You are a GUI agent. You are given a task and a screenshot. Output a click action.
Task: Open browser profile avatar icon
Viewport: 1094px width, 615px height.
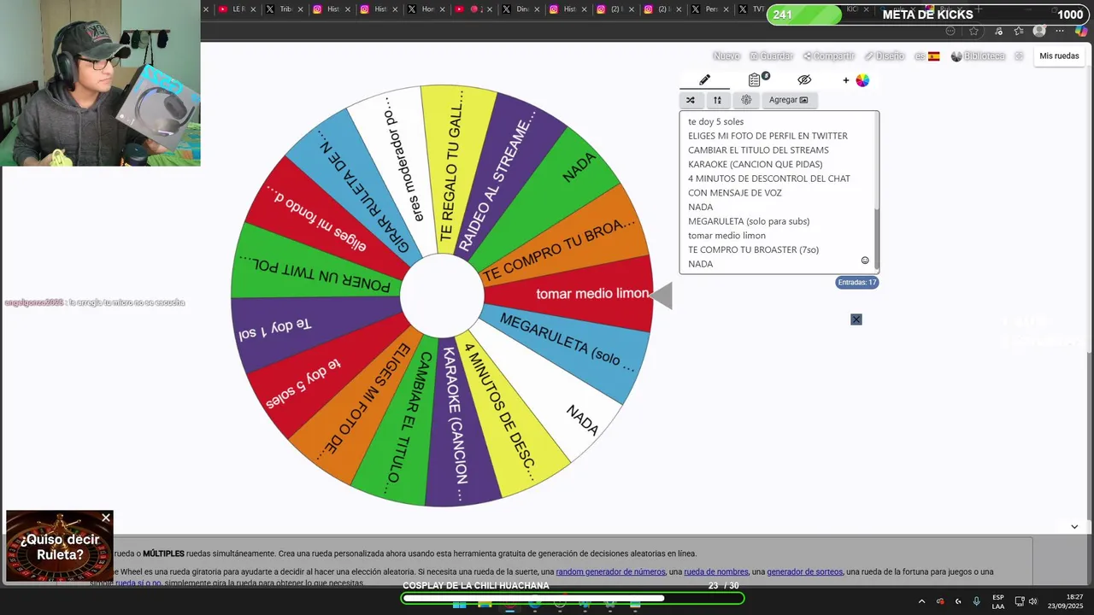[x=1039, y=31]
